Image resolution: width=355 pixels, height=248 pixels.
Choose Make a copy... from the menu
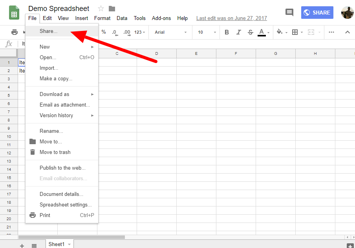point(56,78)
